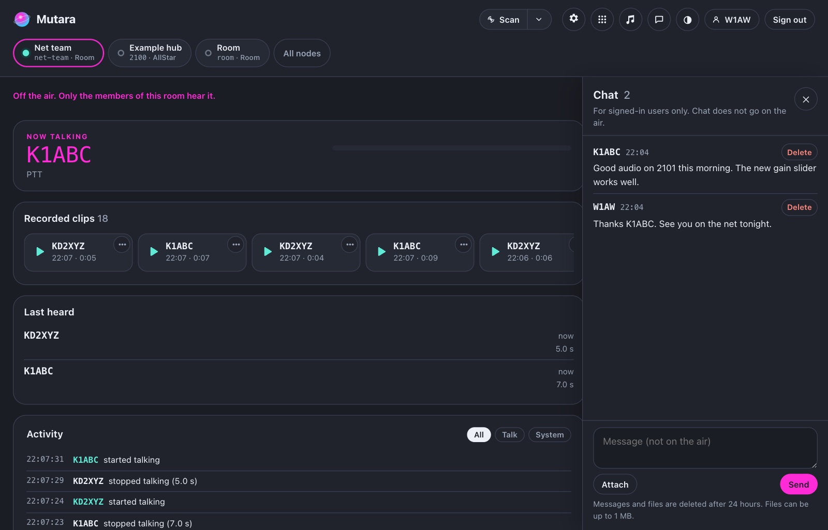Toggle the chat panel speech-bubble icon

pos(659,20)
